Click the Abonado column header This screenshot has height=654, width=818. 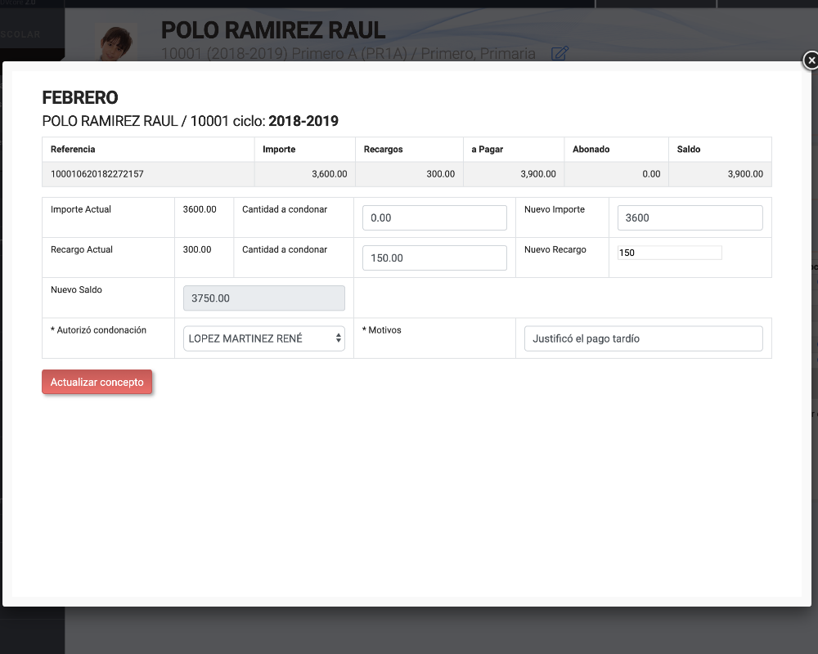591,150
